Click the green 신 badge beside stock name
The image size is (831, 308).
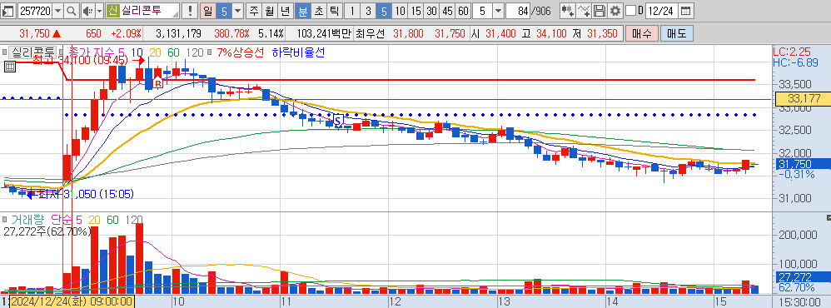coord(112,10)
